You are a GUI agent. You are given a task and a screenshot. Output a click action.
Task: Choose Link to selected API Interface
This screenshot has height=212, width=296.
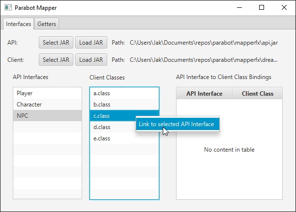tap(178, 124)
